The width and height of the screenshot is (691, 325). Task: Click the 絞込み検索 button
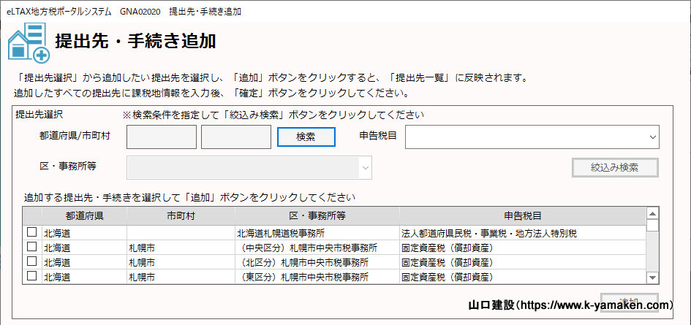coord(614,167)
